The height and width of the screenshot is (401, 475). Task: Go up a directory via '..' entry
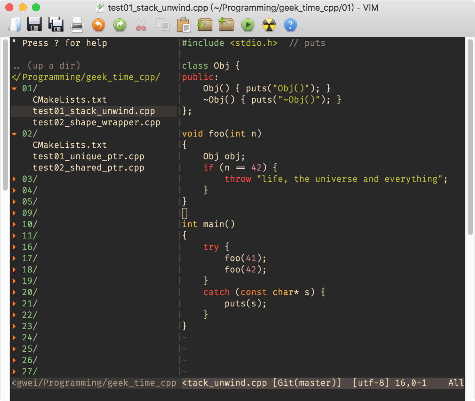[x=45, y=66]
